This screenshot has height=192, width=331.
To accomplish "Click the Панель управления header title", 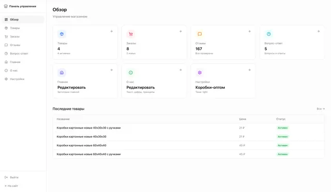I will pos(23,6).
